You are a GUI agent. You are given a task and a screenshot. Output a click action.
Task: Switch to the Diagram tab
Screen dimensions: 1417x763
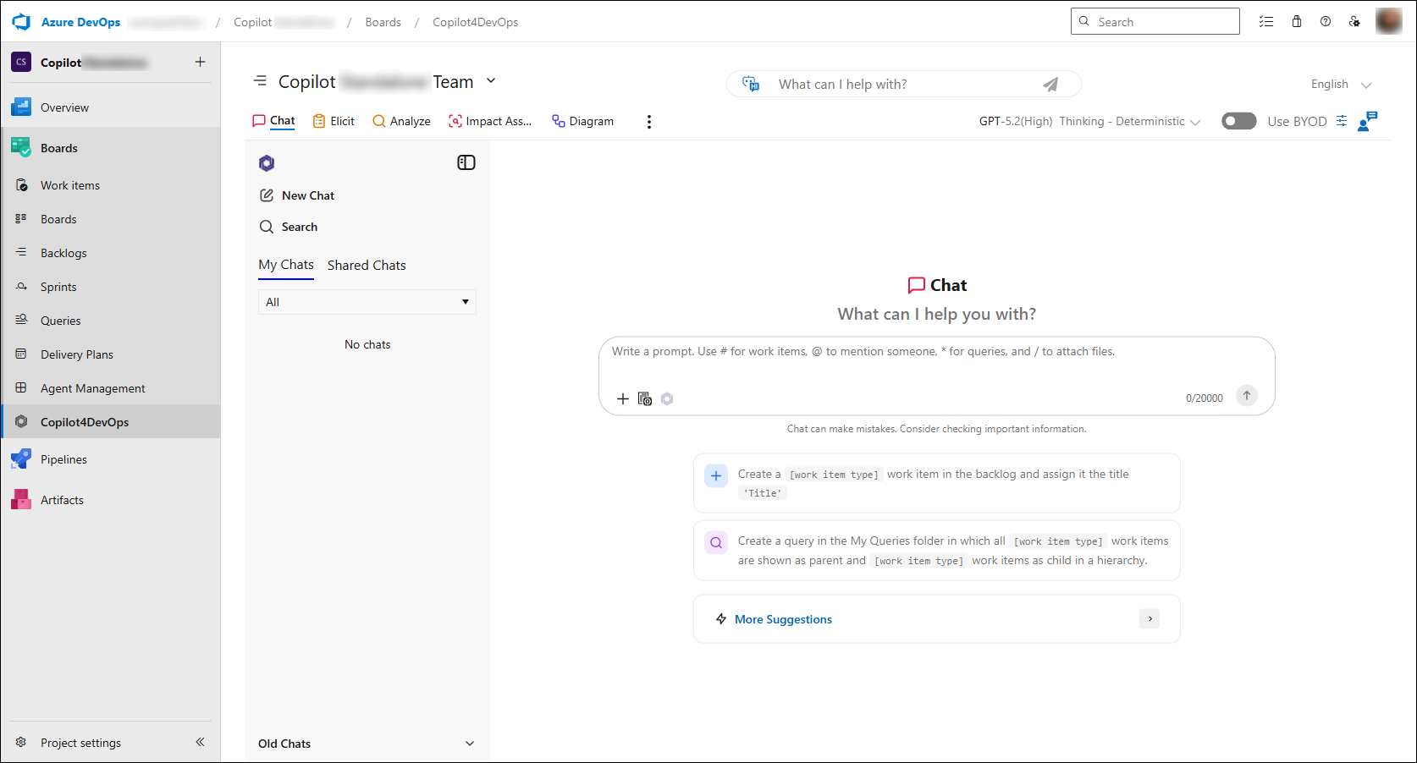pyautogui.click(x=582, y=121)
